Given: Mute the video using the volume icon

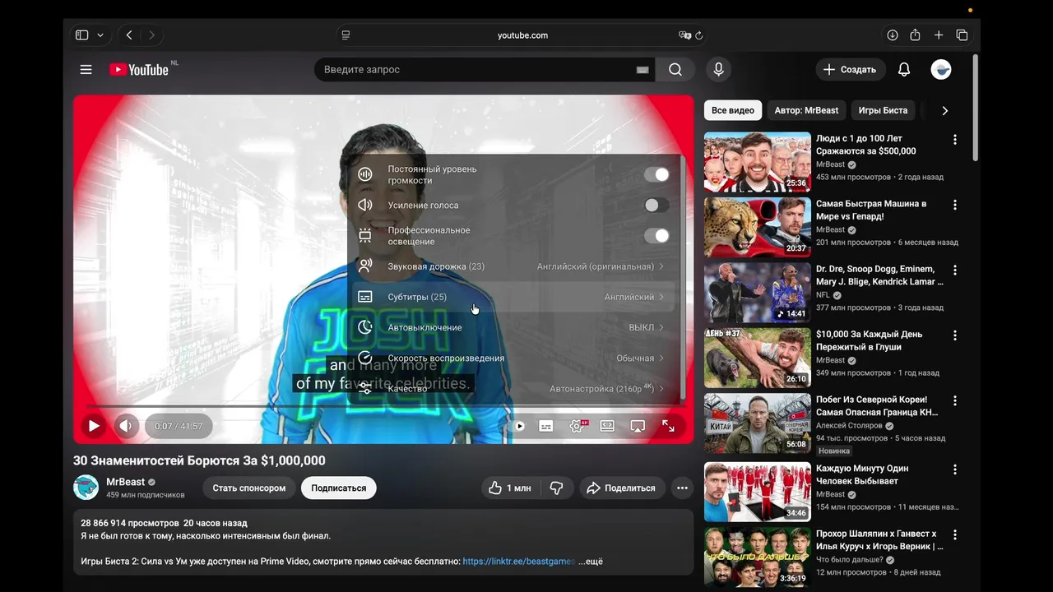Looking at the screenshot, I should (126, 426).
